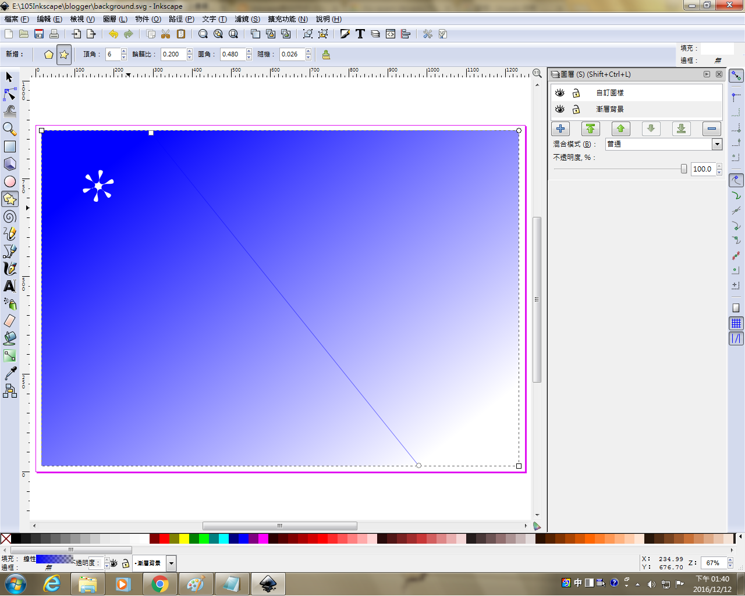Click the 輪輻比 input field
The width and height of the screenshot is (745, 596).
(x=173, y=55)
